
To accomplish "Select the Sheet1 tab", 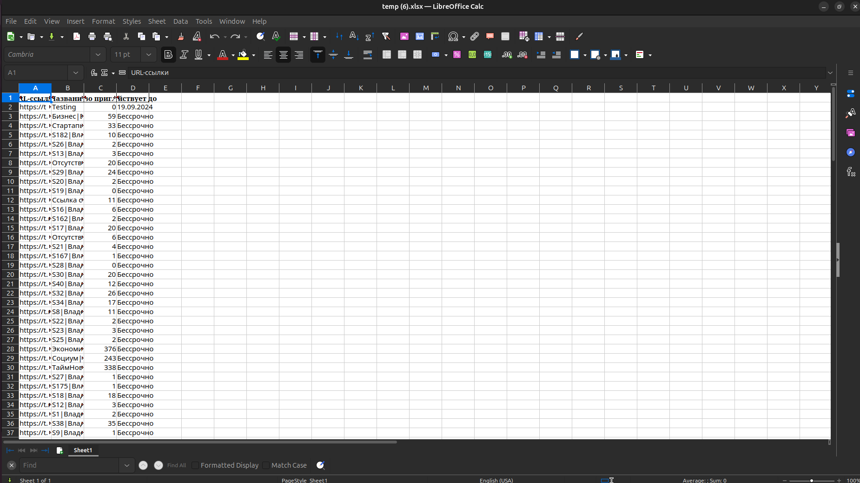I will (x=83, y=450).
